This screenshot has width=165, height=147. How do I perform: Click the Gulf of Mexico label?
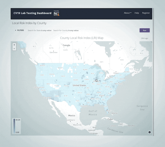pos(93,113)
